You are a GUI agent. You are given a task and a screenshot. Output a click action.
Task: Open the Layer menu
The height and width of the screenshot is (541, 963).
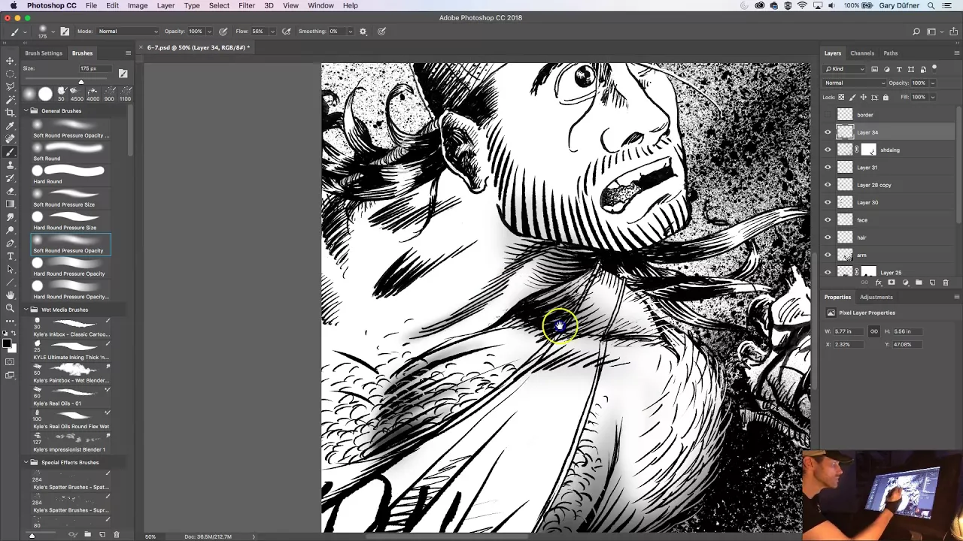coord(166,5)
